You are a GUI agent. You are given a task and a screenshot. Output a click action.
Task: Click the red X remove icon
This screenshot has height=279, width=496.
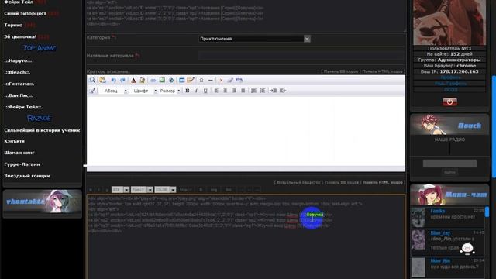point(221,81)
